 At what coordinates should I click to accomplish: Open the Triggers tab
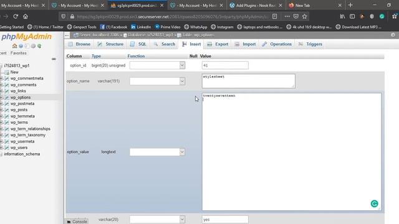310,44
